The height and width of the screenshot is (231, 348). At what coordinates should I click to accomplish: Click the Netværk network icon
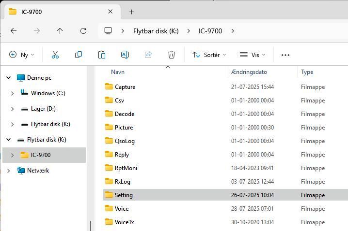[21, 171]
